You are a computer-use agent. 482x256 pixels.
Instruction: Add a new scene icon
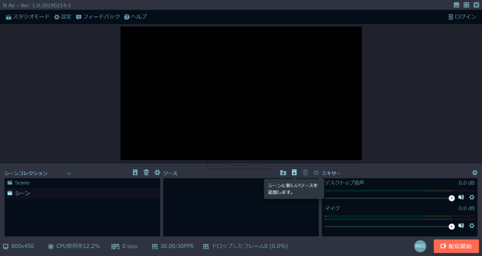[135, 172]
